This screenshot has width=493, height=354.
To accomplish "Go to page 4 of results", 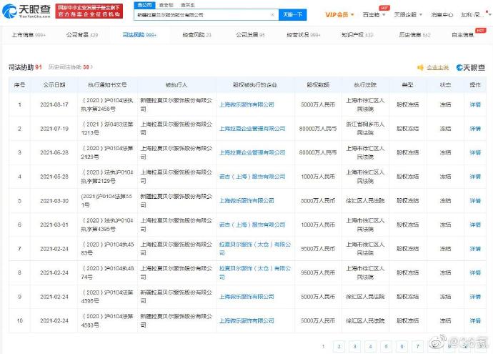I will click(x=370, y=346).
